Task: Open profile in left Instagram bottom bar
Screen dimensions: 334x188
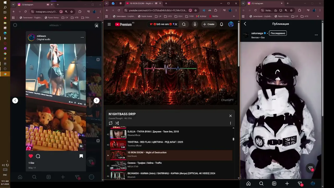Action: click(91, 177)
